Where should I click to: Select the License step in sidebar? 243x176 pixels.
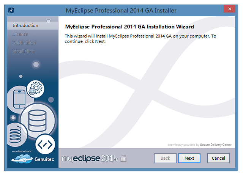[x=21, y=34]
